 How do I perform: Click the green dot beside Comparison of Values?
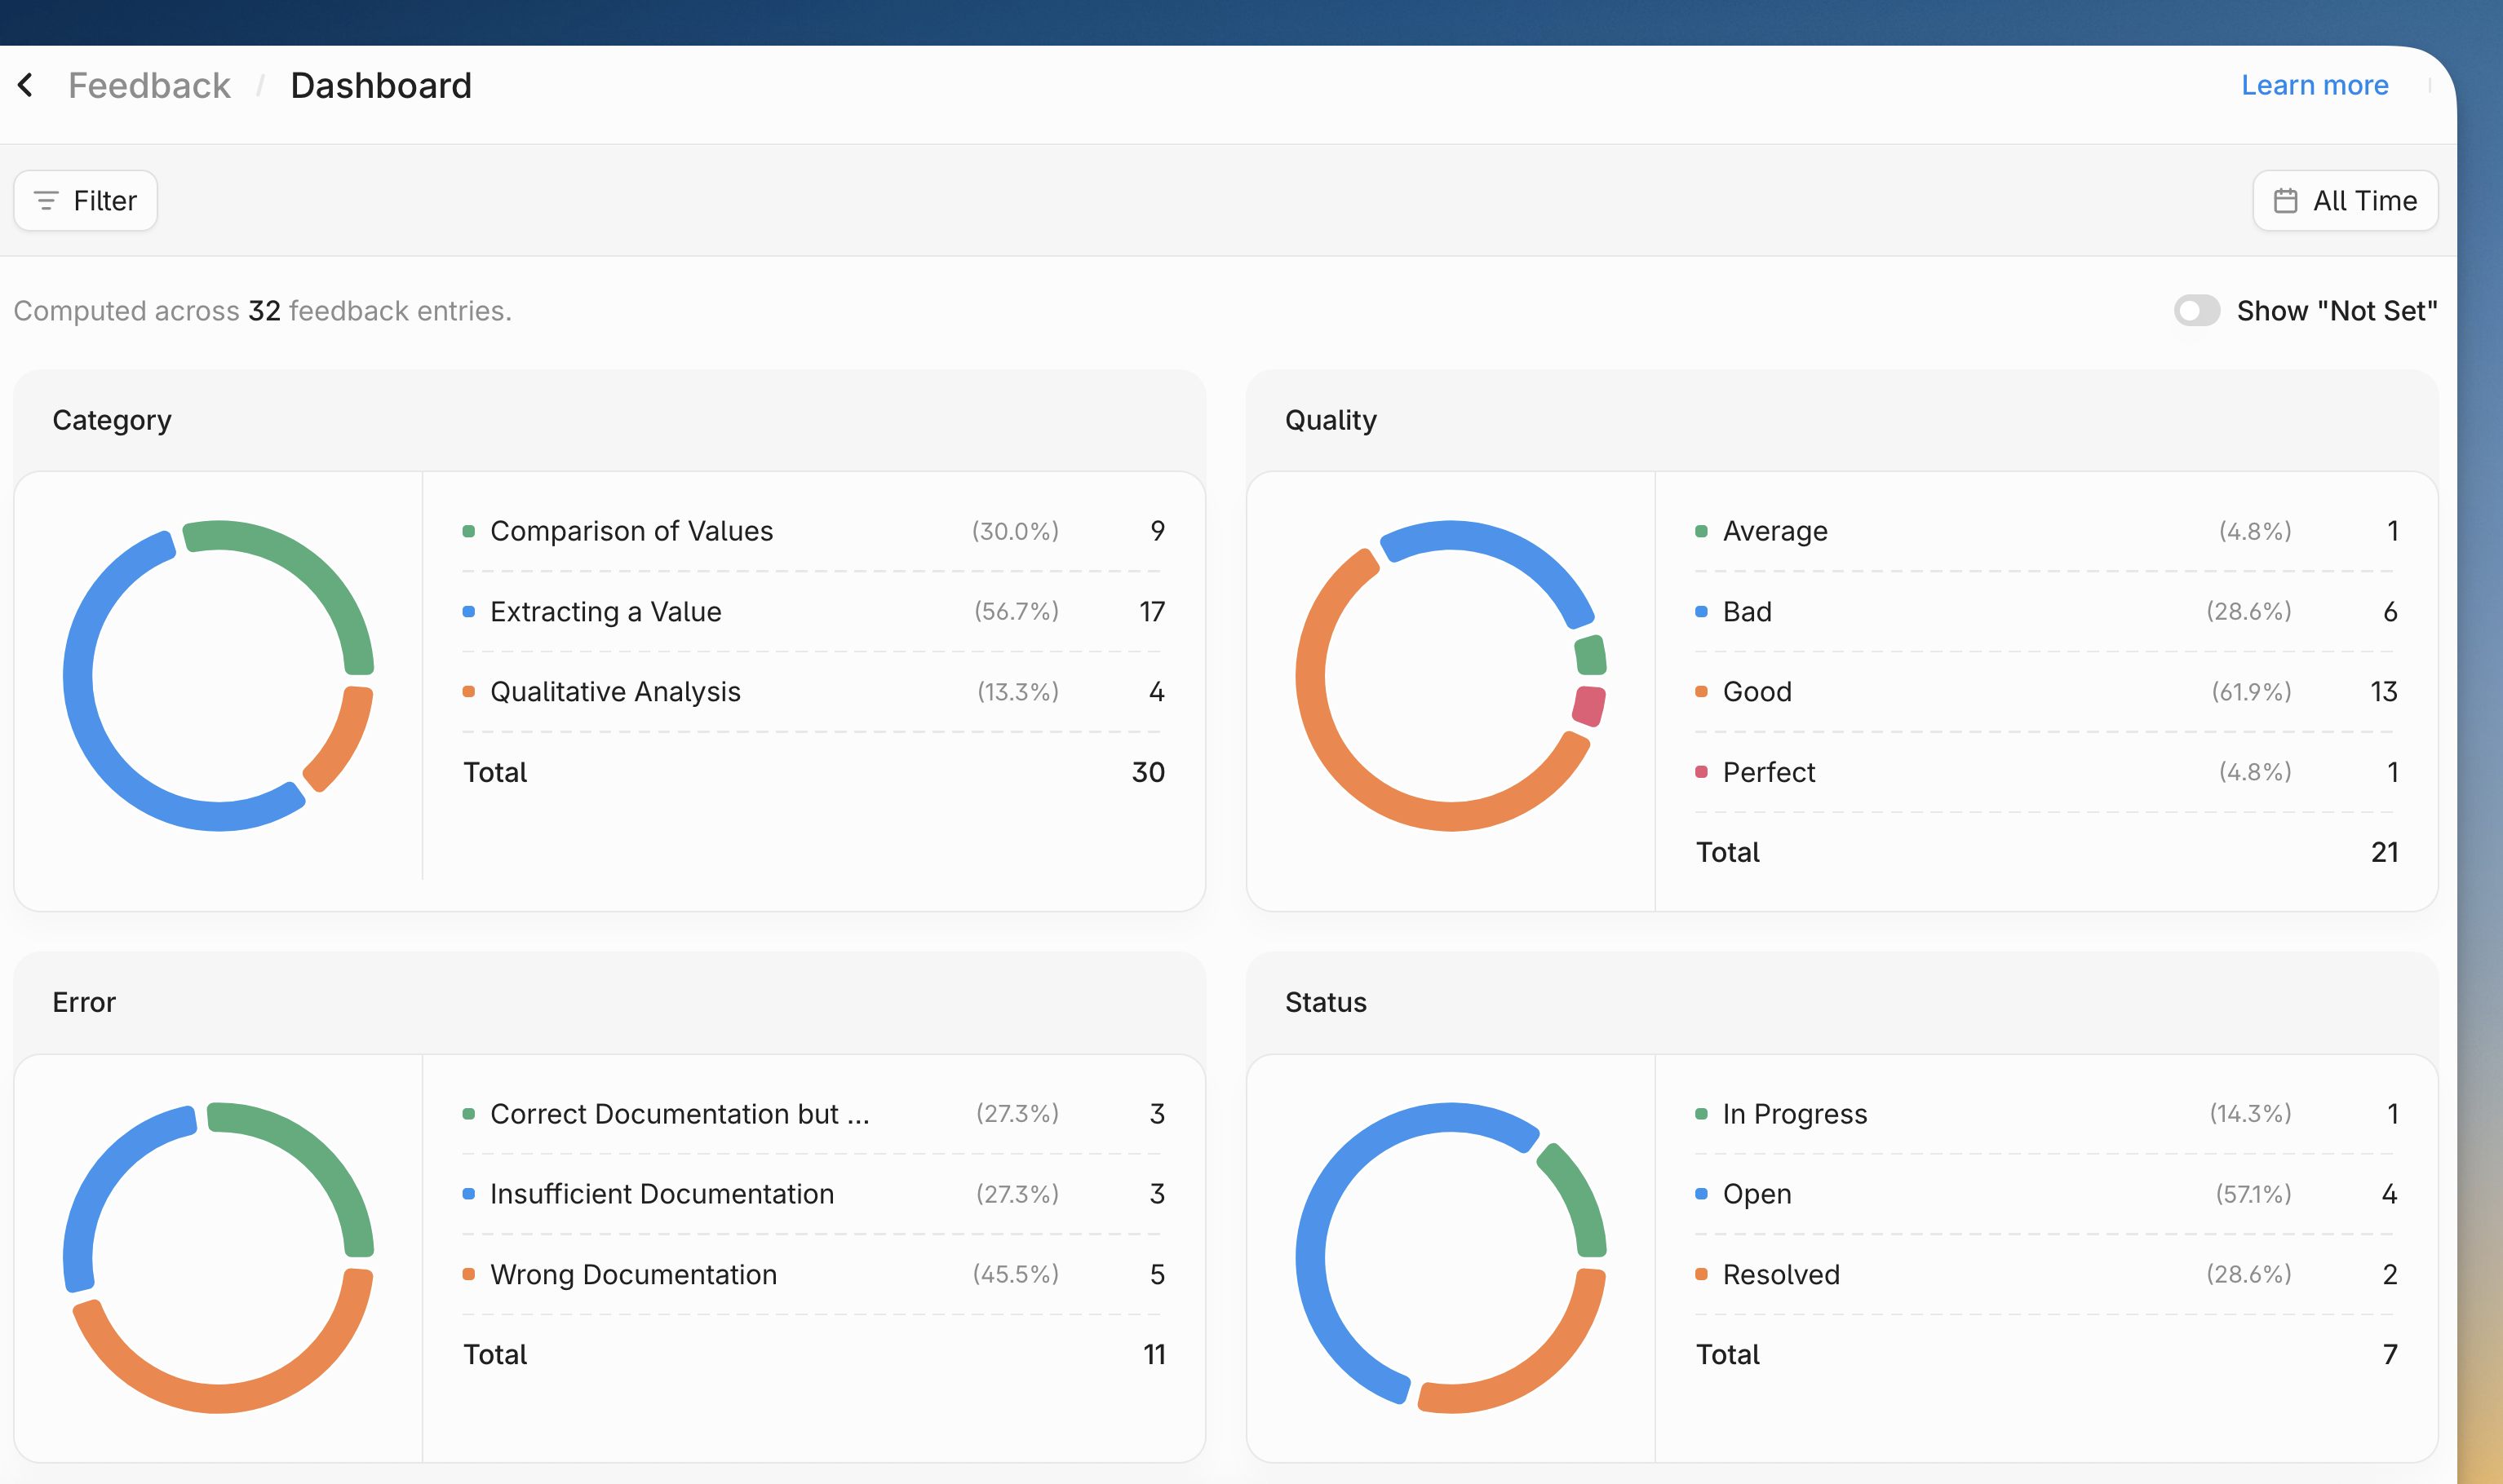point(468,531)
